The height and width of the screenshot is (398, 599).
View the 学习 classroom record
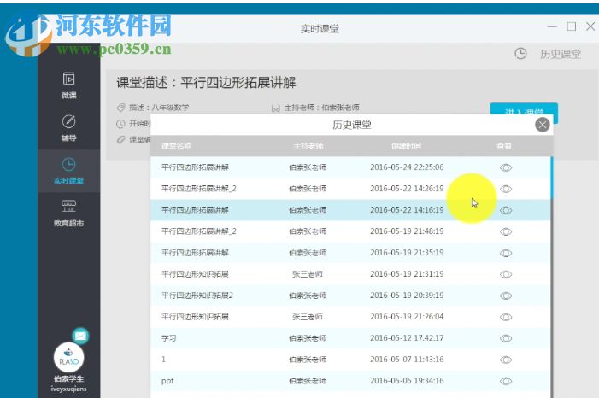[506, 338]
